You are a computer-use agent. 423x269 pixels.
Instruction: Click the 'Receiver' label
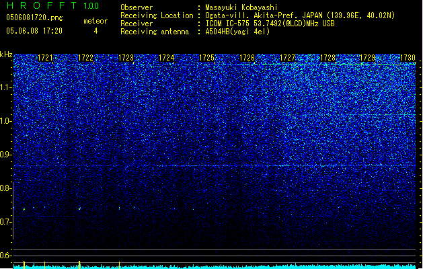pos(137,24)
